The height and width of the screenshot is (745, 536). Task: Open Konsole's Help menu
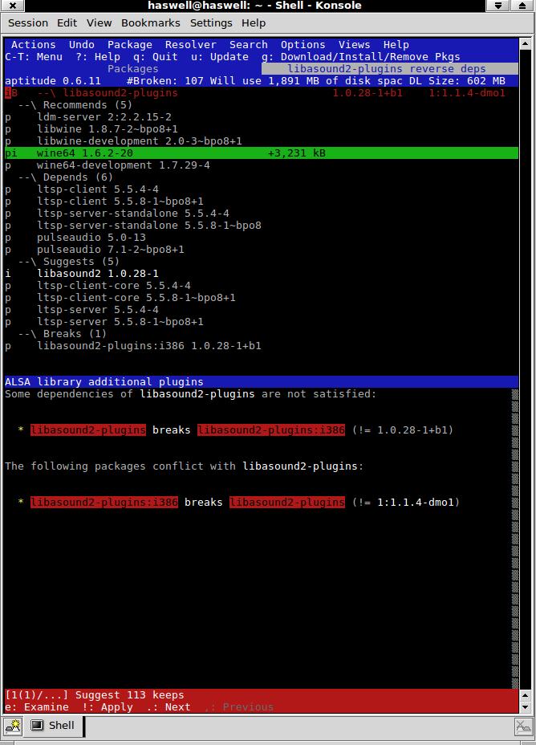point(253,22)
